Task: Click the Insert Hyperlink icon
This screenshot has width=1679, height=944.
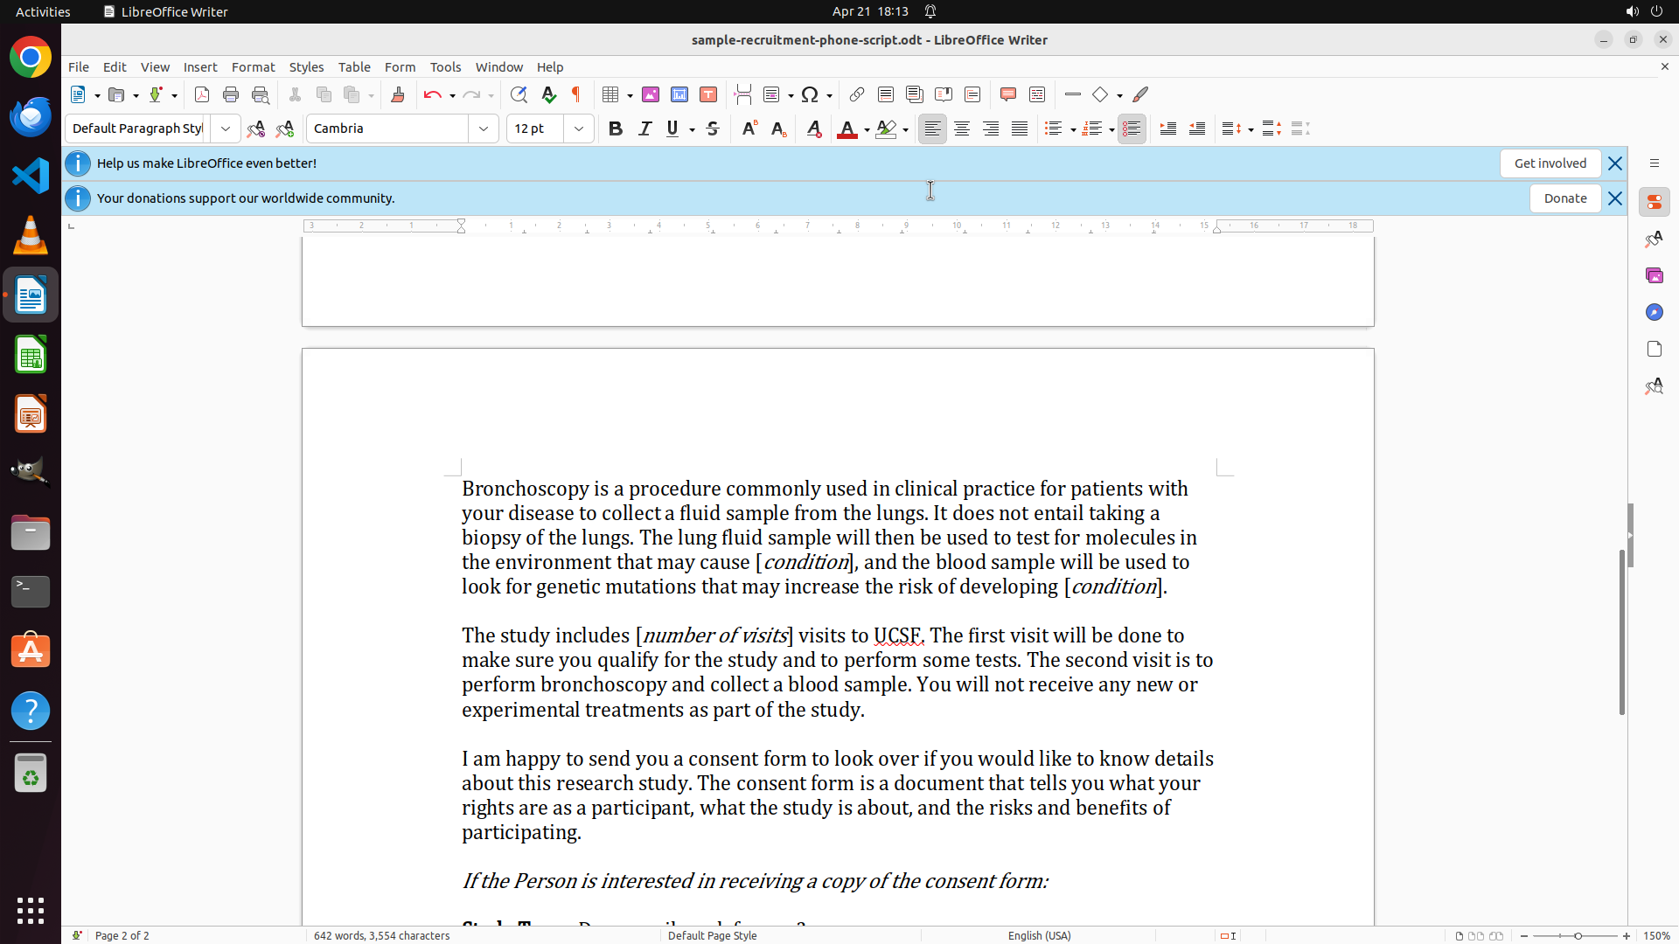Action: [x=857, y=94]
